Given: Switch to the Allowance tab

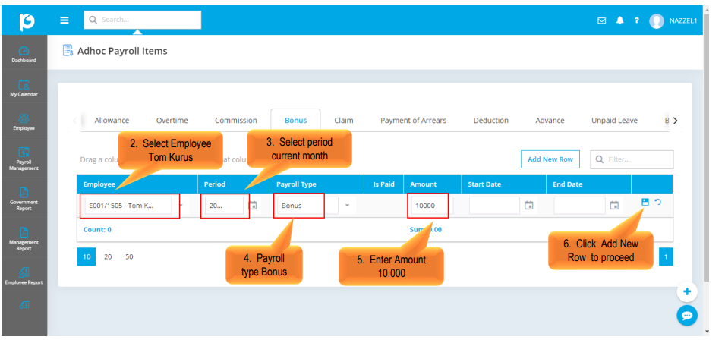Looking at the screenshot, I should pyautogui.click(x=112, y=121).
